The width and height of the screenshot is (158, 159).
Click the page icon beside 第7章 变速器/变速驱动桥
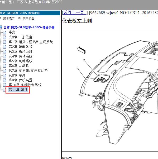click(5, 70)
